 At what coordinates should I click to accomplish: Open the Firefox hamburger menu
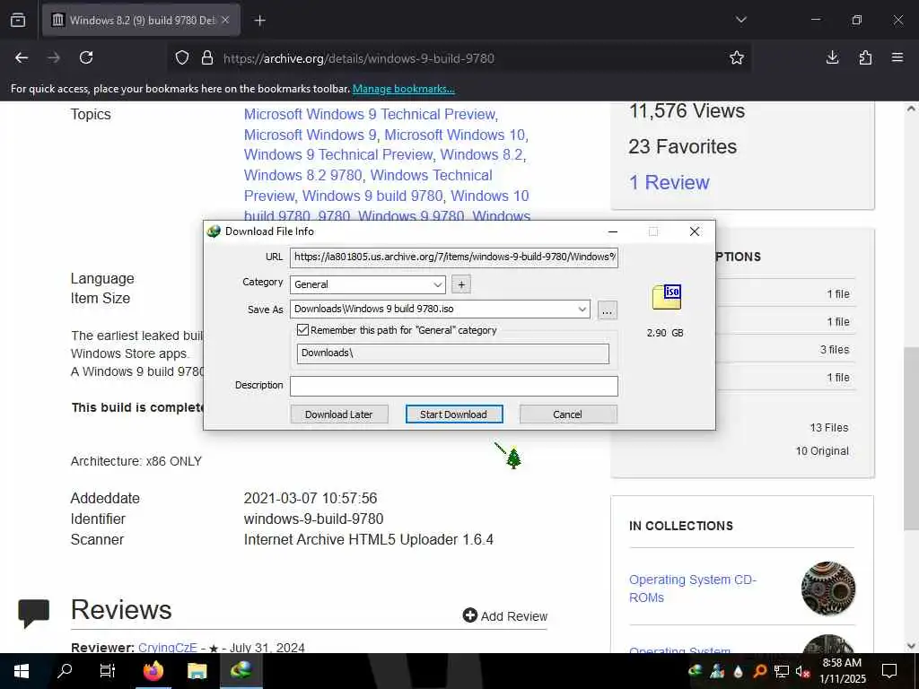(x=897, y=57)
